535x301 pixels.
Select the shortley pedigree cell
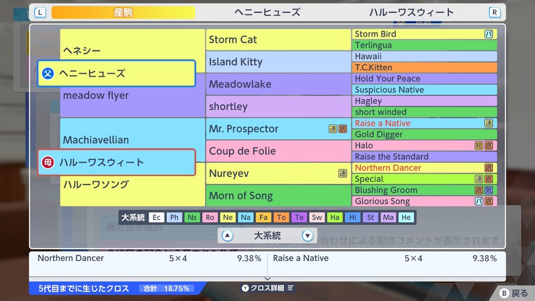click(278, 106)
